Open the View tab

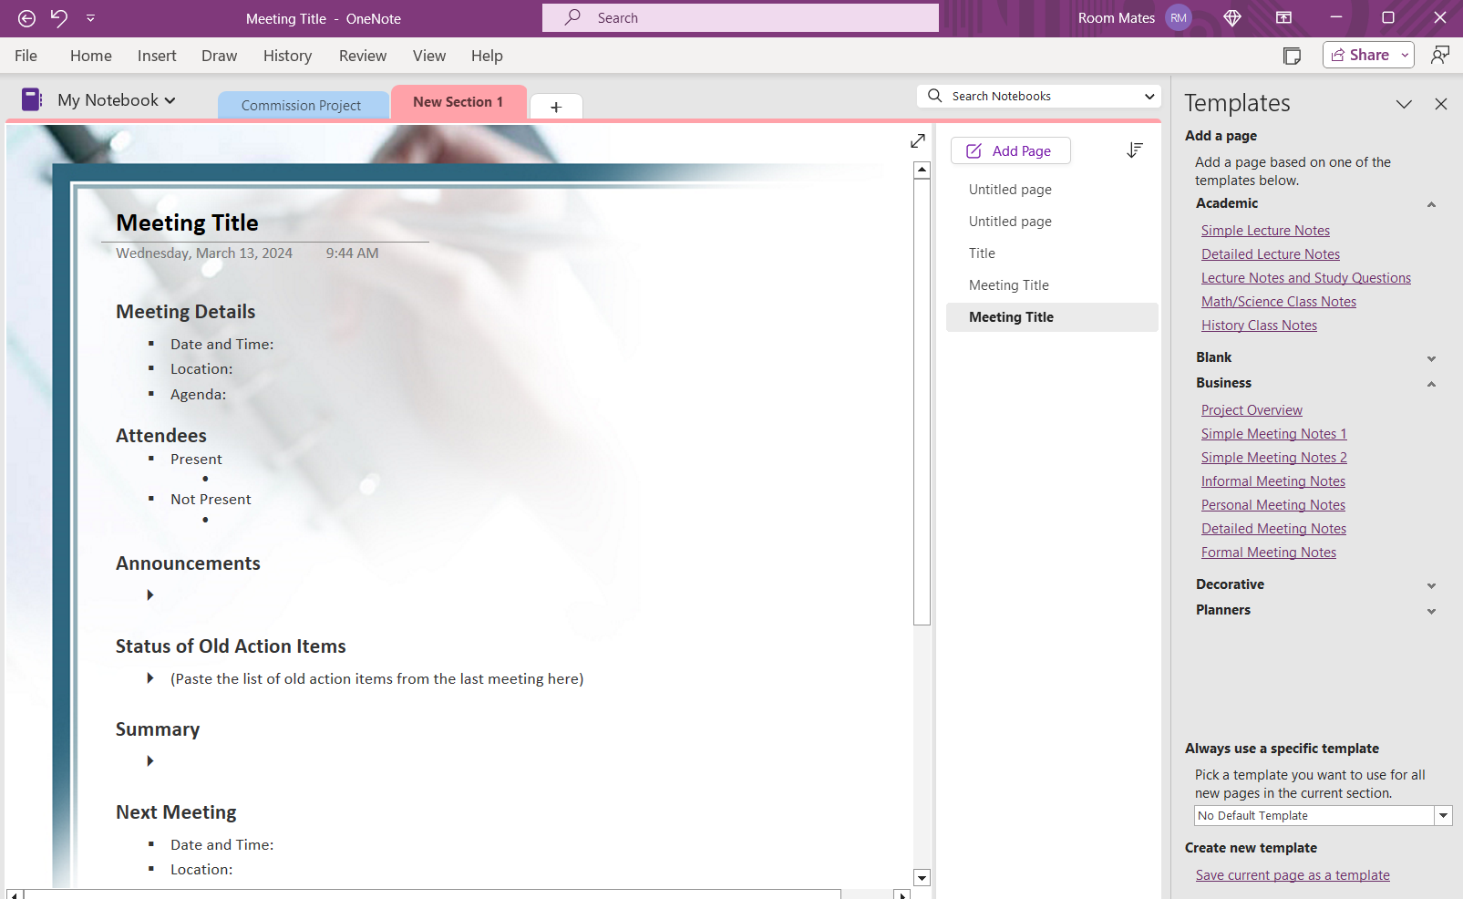pyautogui.click(x=429, y=56)
